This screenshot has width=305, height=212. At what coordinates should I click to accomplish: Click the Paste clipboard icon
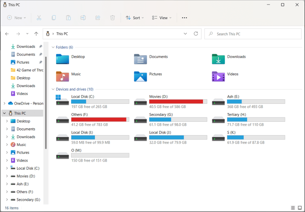(x=68, y=18)
